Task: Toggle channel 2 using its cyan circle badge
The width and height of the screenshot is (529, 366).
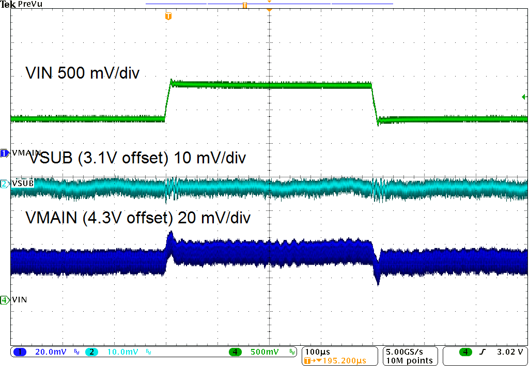Action: (x=91, y=352)
